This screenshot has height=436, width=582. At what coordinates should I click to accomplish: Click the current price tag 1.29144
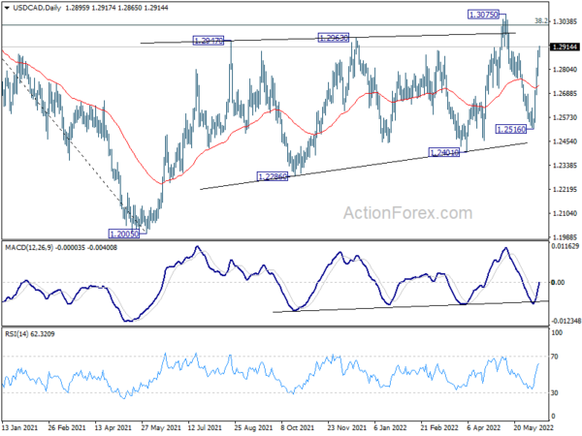565,47
